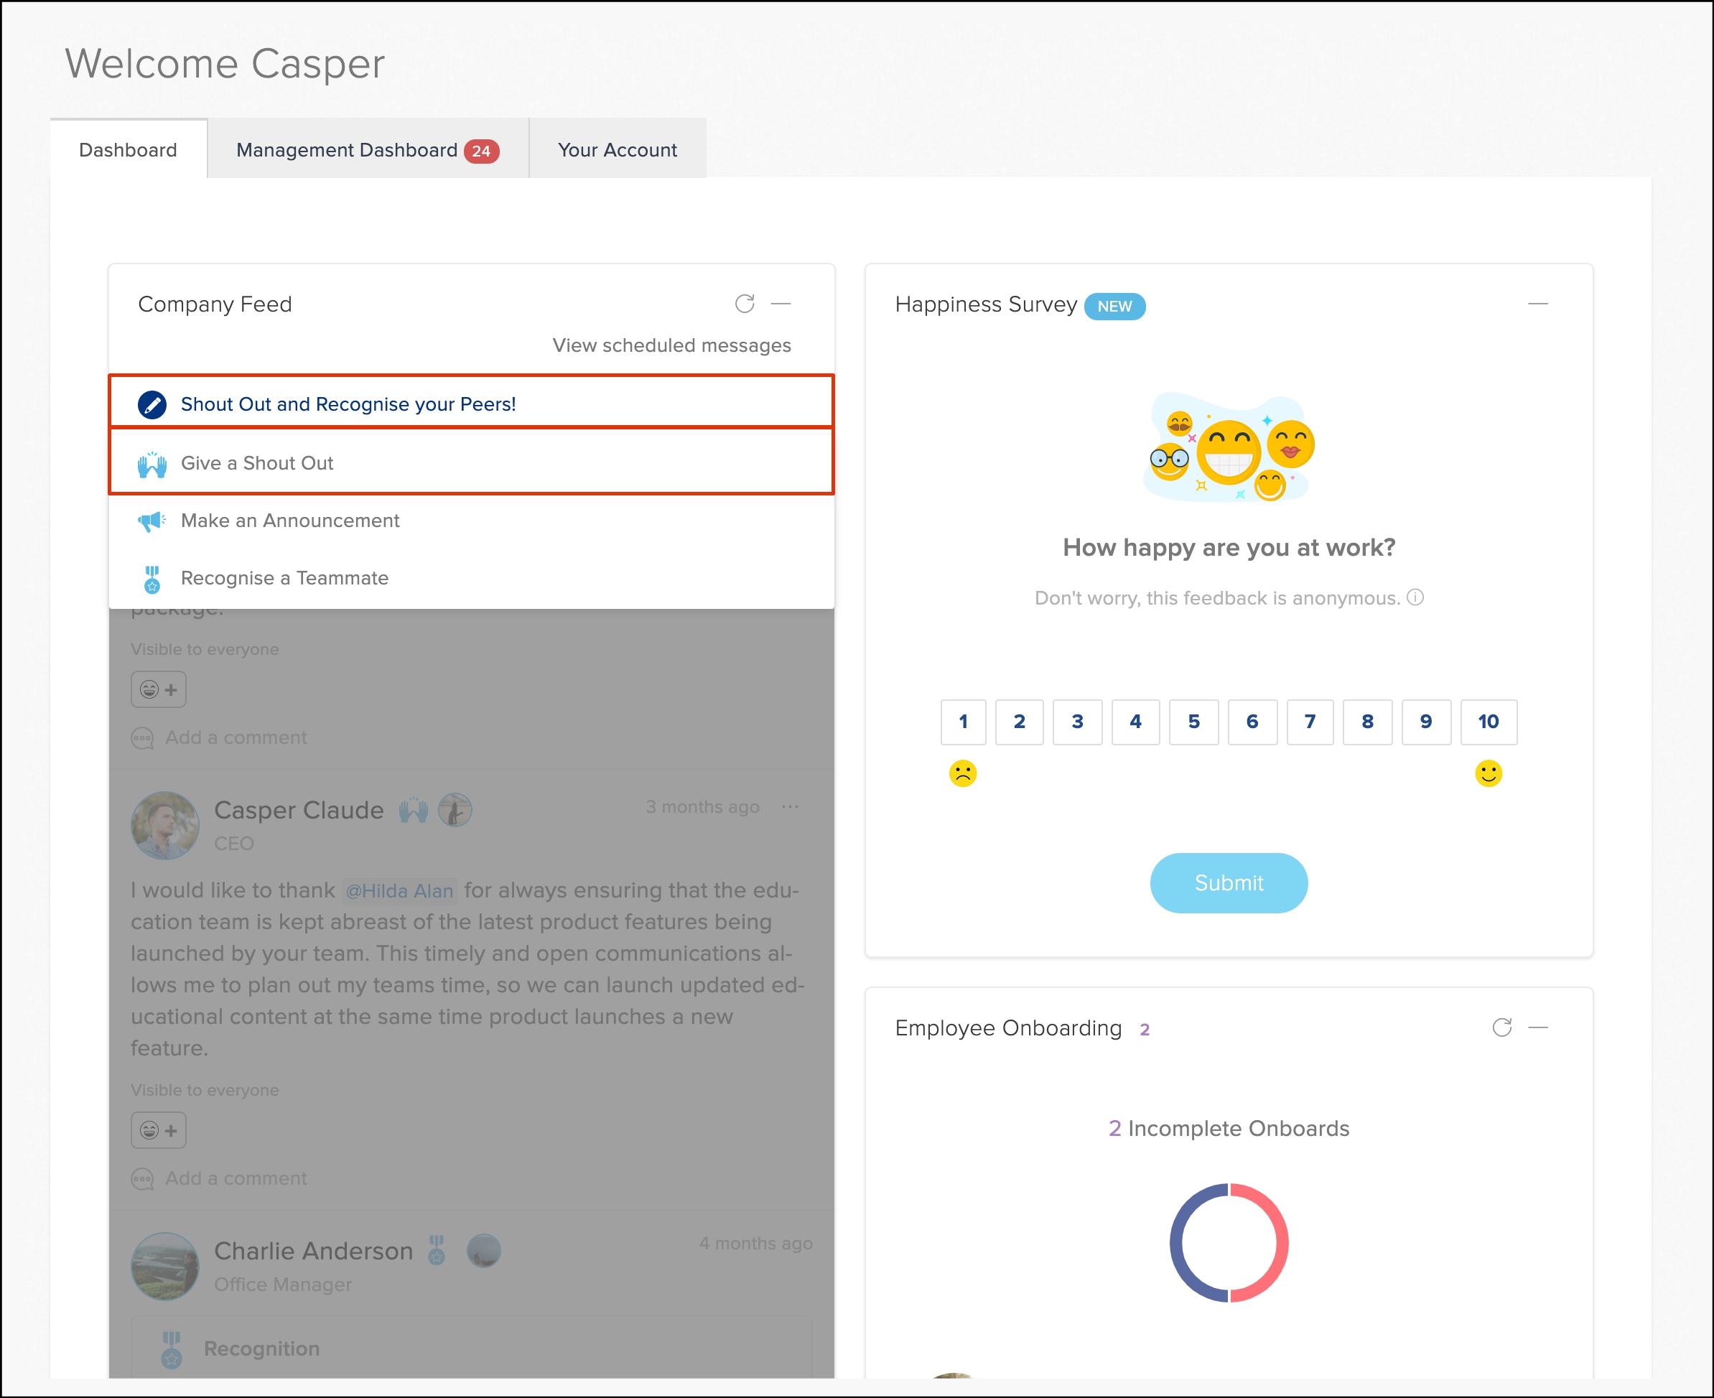Screen dimensions: 1714x1398
Task: Open the Your Account tab
Action: pos(617,150)
